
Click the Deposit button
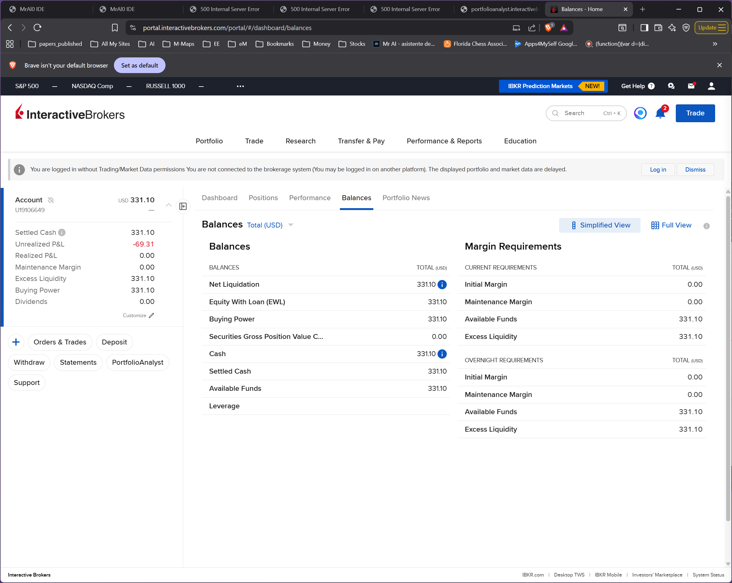pos(115,342)
